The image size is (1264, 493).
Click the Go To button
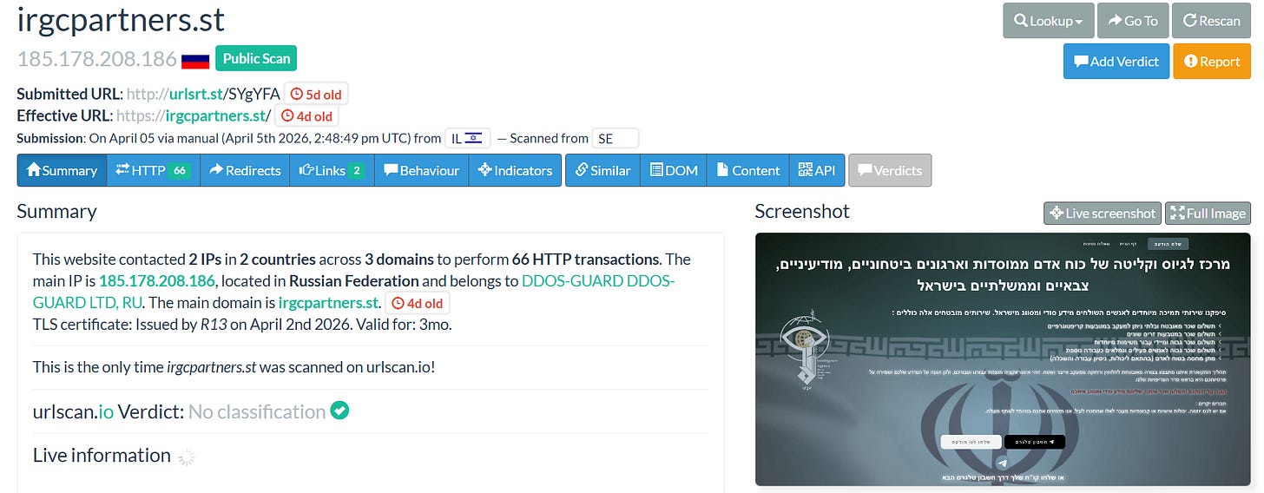click(x=1133, y=21)
